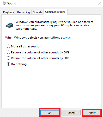Screen dimensions: 103x117
Task: Go to the Sounds tab
Action: (x=38, y=12)
